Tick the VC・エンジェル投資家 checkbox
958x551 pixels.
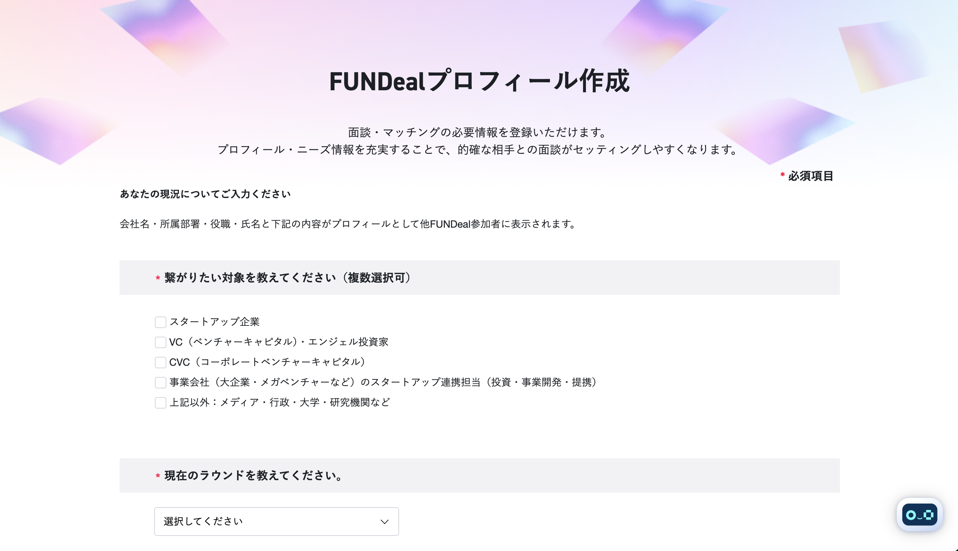coord(160,342)
